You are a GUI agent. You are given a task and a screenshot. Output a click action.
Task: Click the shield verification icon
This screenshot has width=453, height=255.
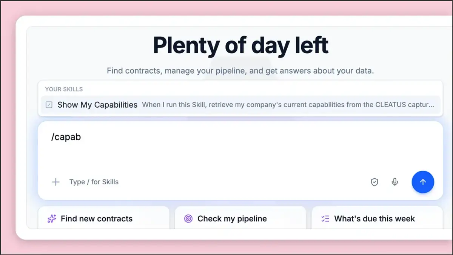pyautogui.click(x=374, y=182)
